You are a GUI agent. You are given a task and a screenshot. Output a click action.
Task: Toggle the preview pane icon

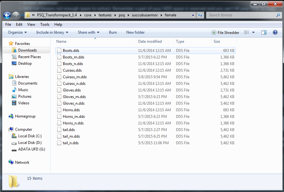tap(264, 32)
